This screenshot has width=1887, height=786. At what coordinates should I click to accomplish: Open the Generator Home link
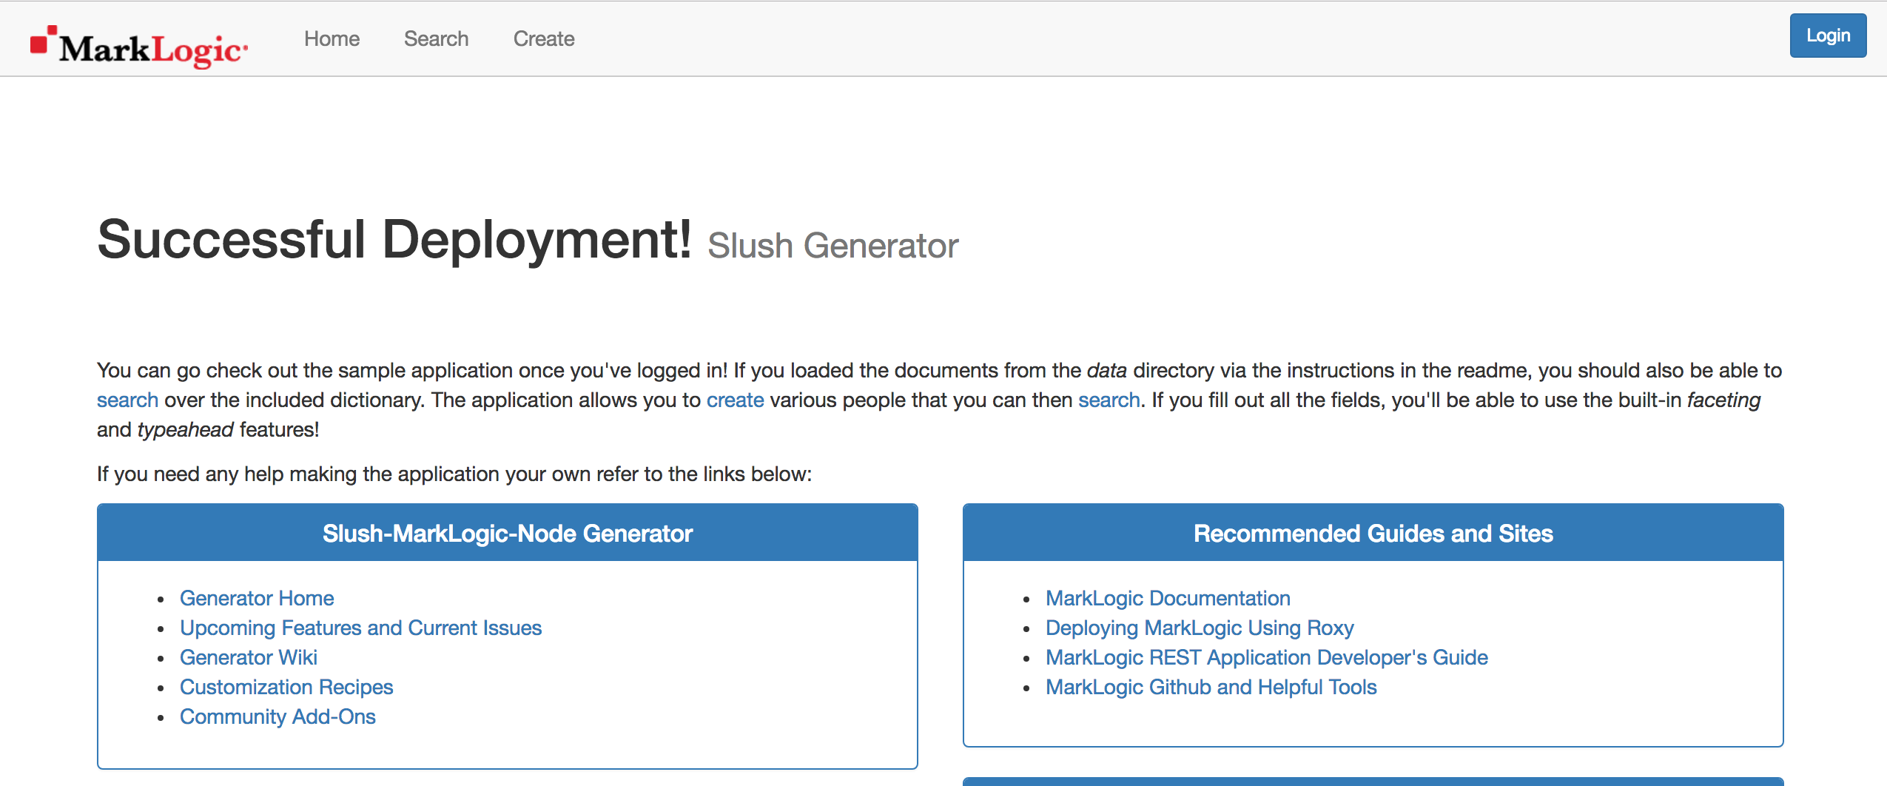coord(257,598)
